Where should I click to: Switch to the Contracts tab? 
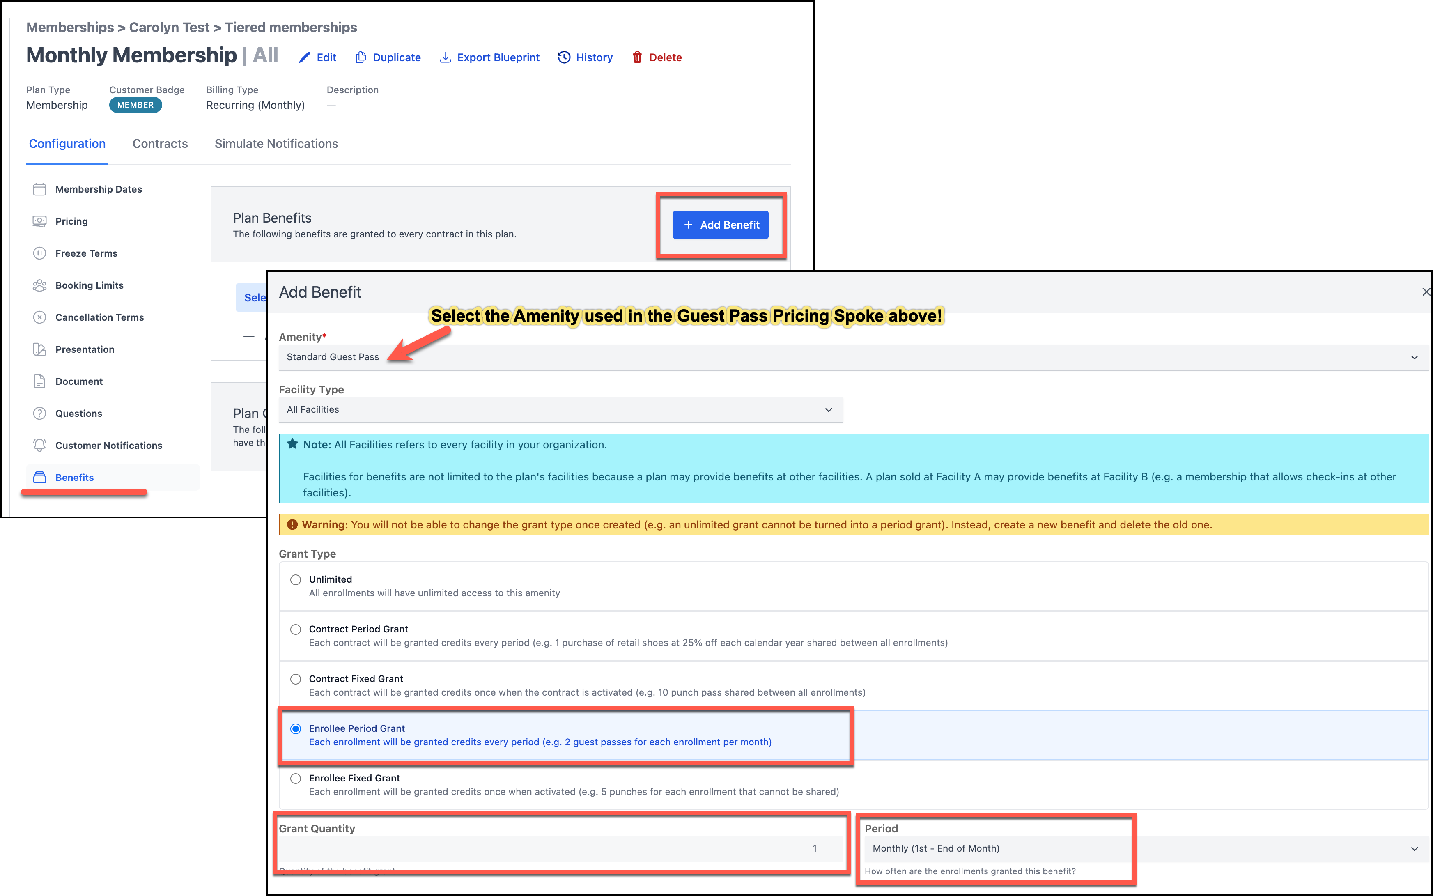160,143
